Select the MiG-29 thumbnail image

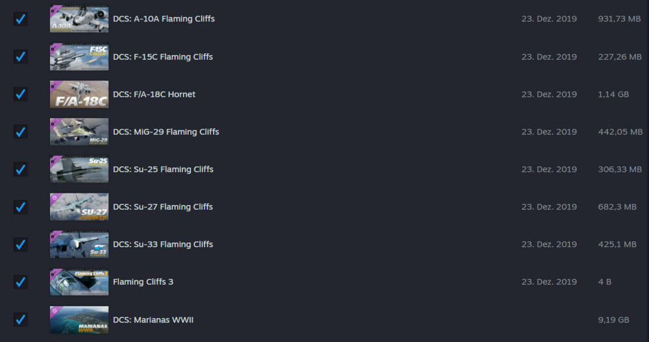pos(79,132)
